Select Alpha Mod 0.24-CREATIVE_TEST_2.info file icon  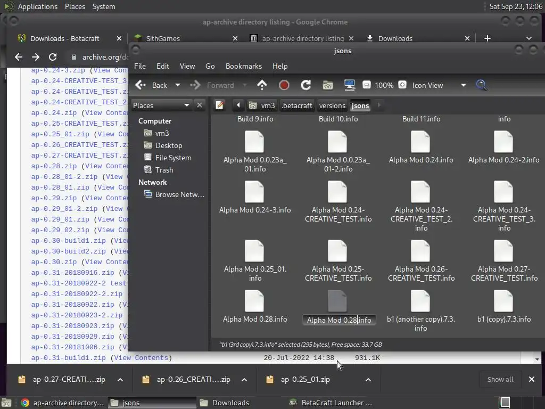(420, 192)
